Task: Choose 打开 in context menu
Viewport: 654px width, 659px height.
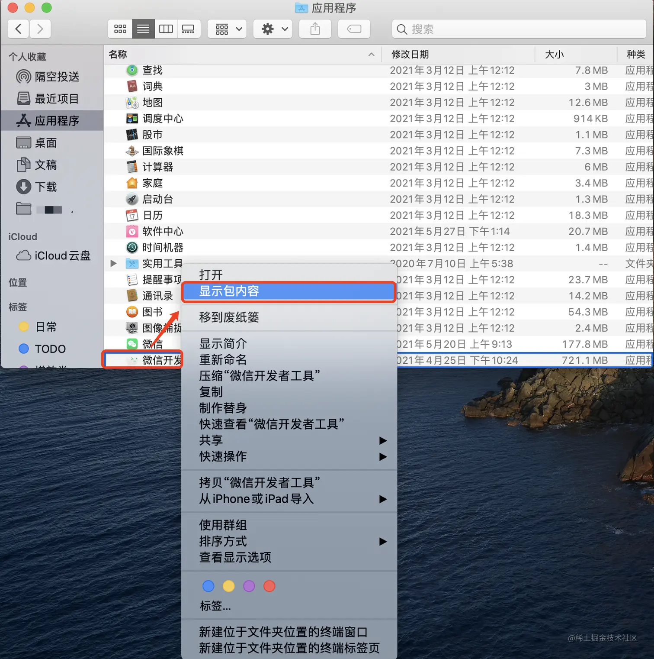Action: pyautogui.click(x=289, y=275)
